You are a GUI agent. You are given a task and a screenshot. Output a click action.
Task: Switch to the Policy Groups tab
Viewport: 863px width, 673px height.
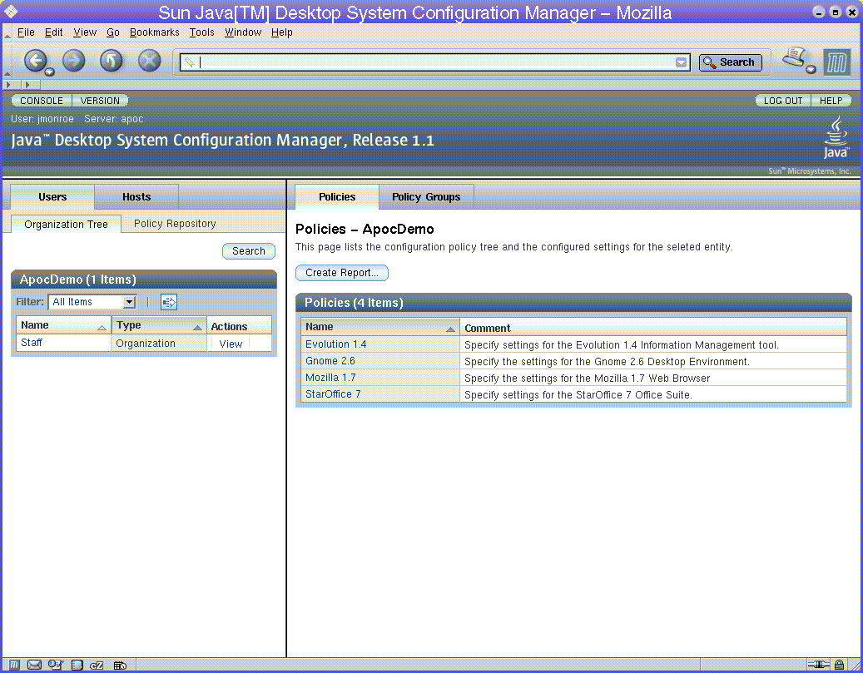(x=426, y=197)
